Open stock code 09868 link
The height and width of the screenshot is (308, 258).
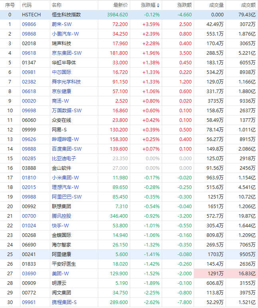tap(29, 34)
